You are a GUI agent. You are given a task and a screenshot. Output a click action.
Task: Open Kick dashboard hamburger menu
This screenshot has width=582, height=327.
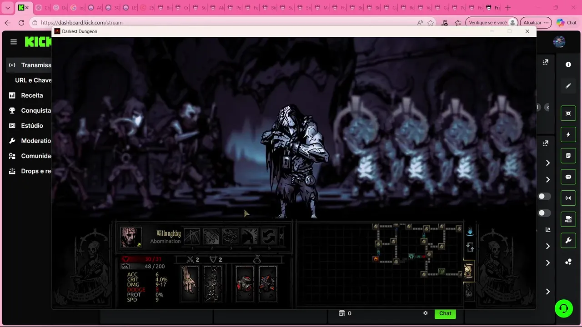tap(14, 42)
